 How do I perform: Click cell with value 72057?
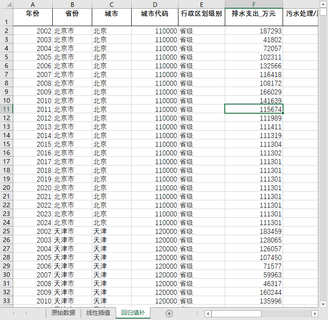254,48
